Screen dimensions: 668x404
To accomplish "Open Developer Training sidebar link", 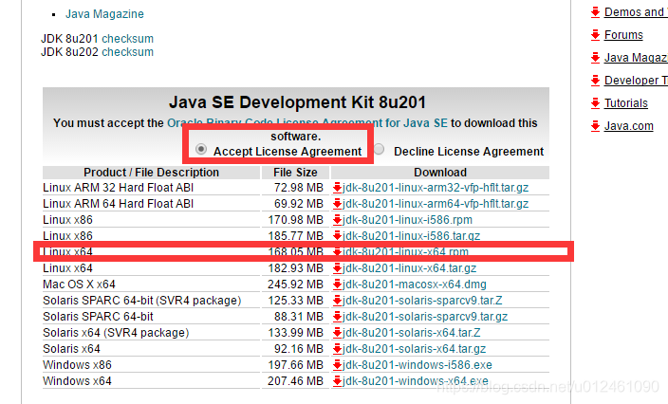I will [636, 81].
